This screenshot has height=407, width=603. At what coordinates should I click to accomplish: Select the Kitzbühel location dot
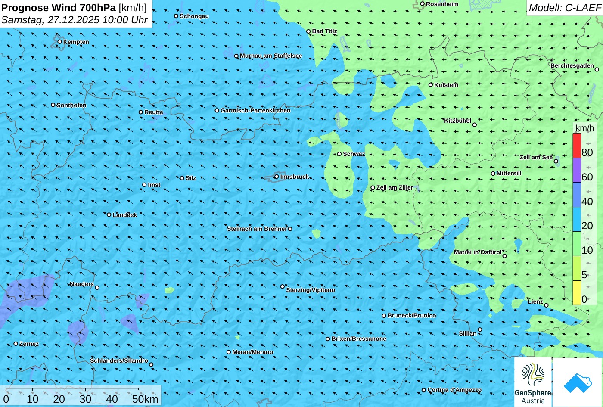click(x=475, y=125)
